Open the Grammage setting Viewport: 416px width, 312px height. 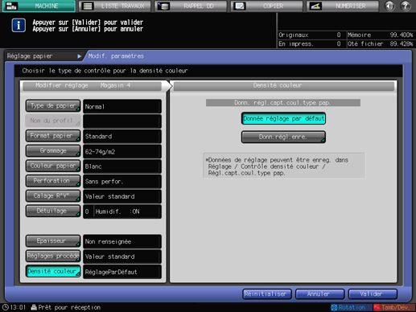click(x=53, y=151)
